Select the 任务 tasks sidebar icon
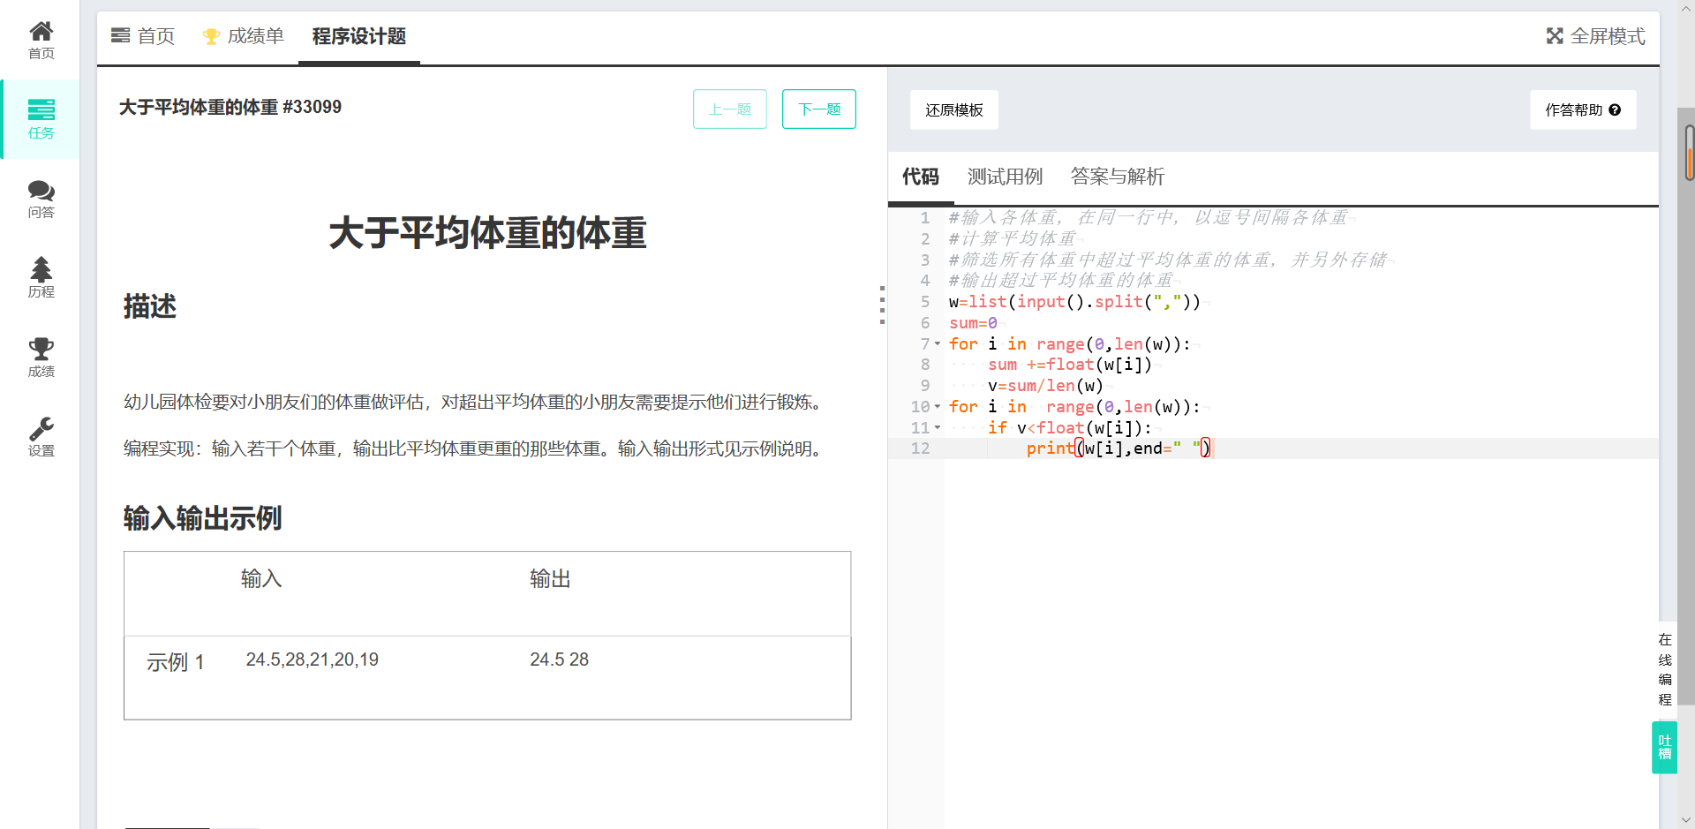This screenshot has height=829, width=1695. click(x=41, y=119)
